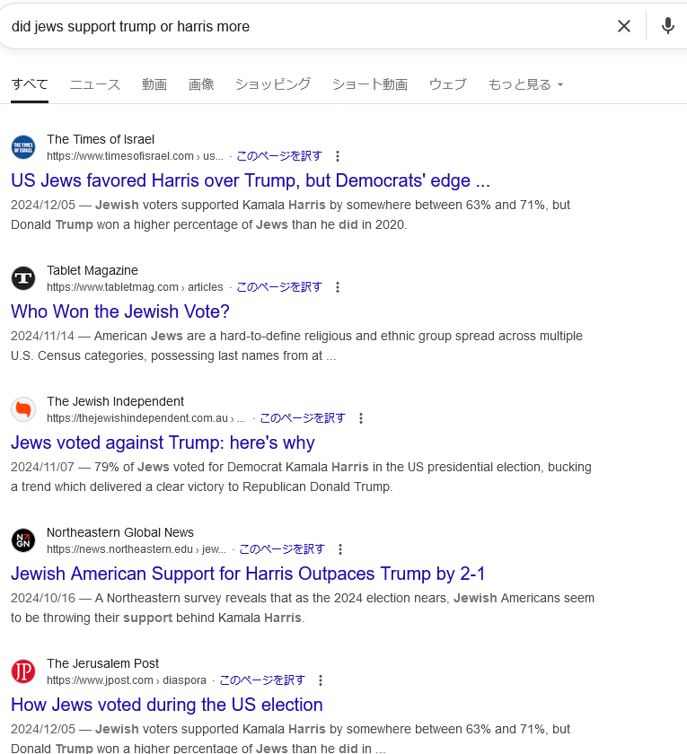Switch to the ウェブ tab

coord(447,84)
